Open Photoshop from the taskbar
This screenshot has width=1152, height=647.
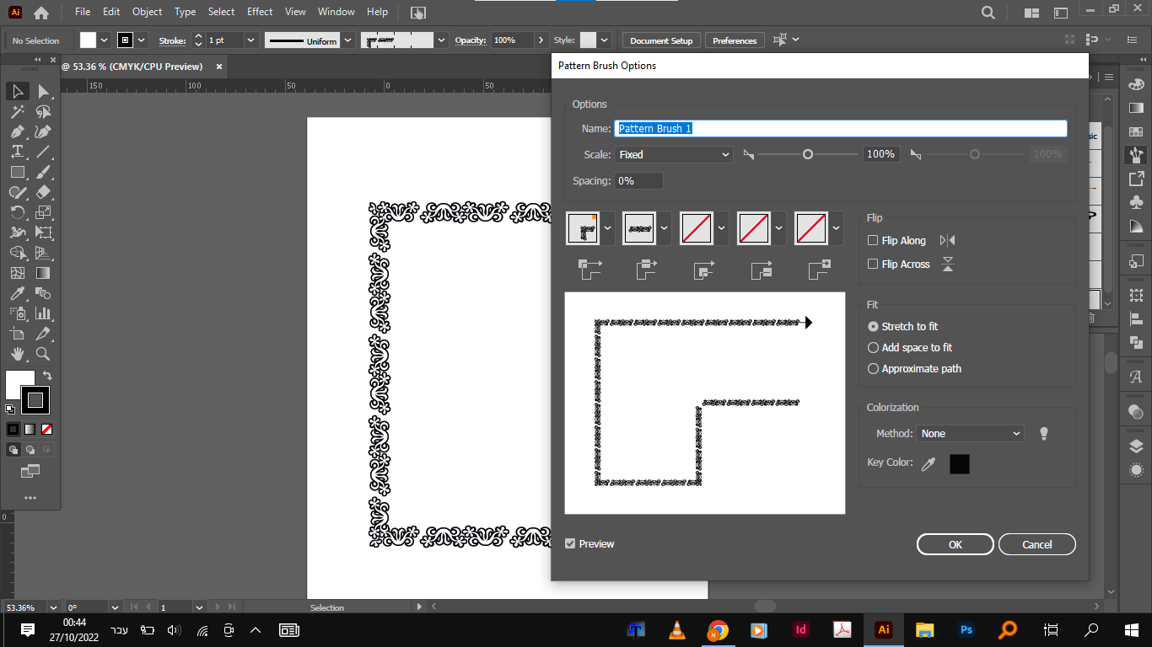coord(966,630)
